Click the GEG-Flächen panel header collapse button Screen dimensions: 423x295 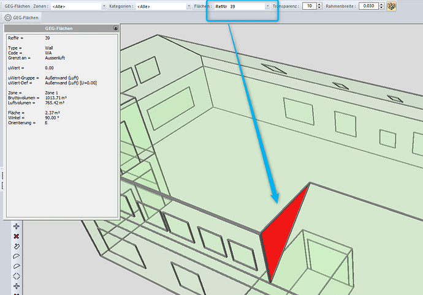(x=116, y=29)
